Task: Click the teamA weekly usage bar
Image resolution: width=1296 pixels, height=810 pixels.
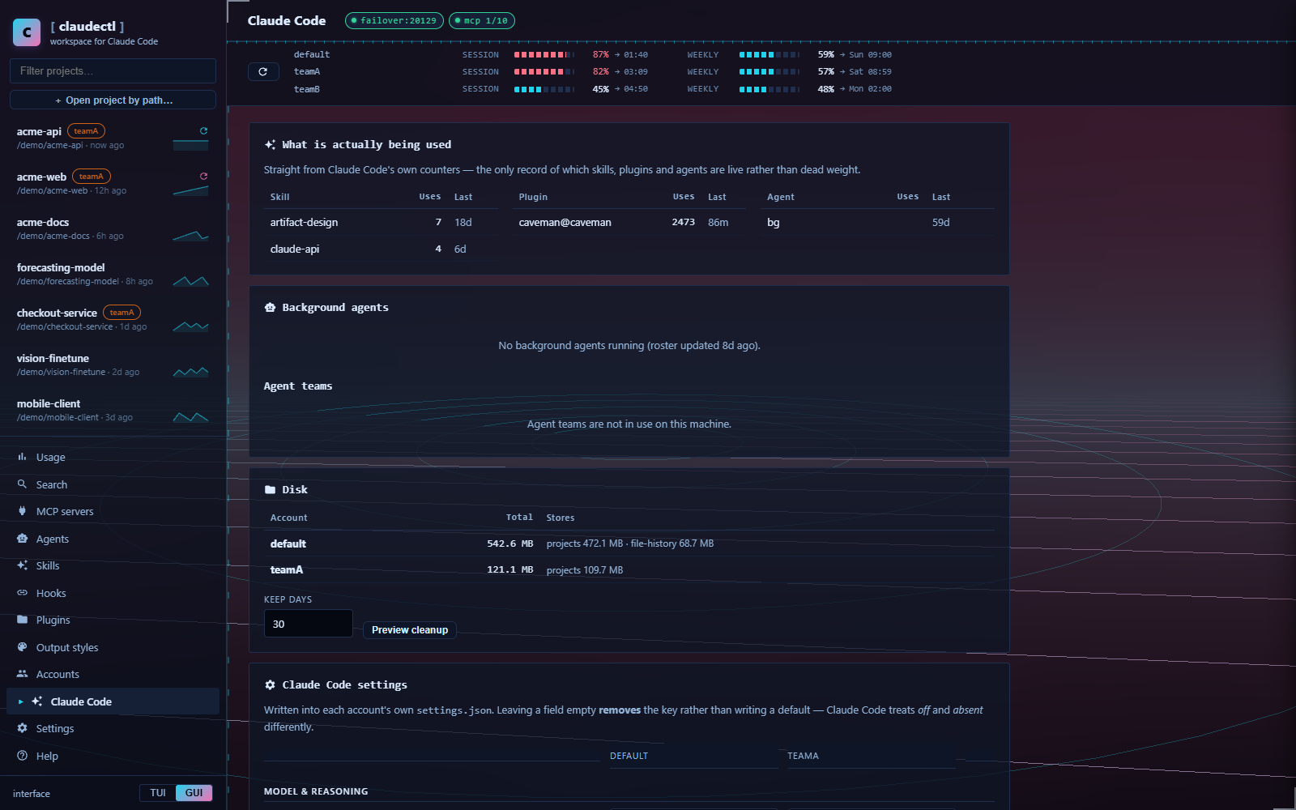Action: [x=769, y=72]
